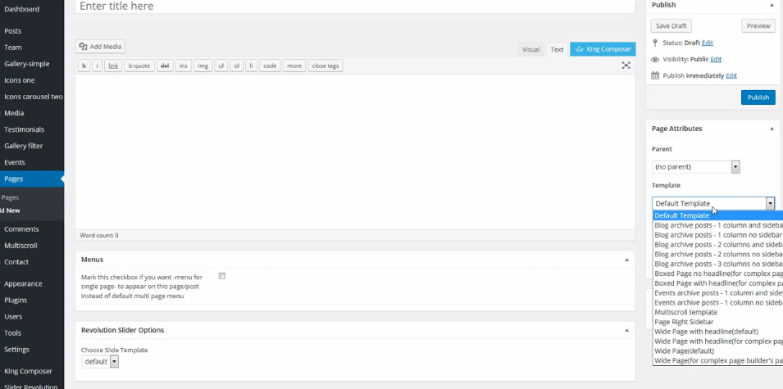Select Multiscroll template from the list

pos(686,312)
